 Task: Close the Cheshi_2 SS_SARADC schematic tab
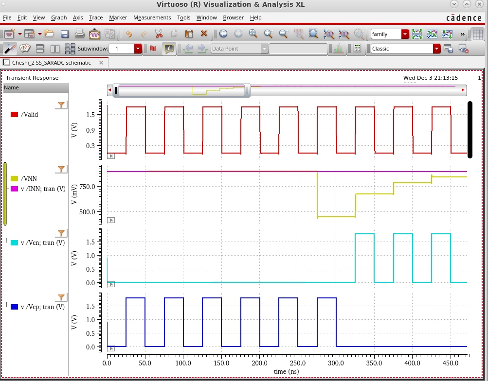101,63
